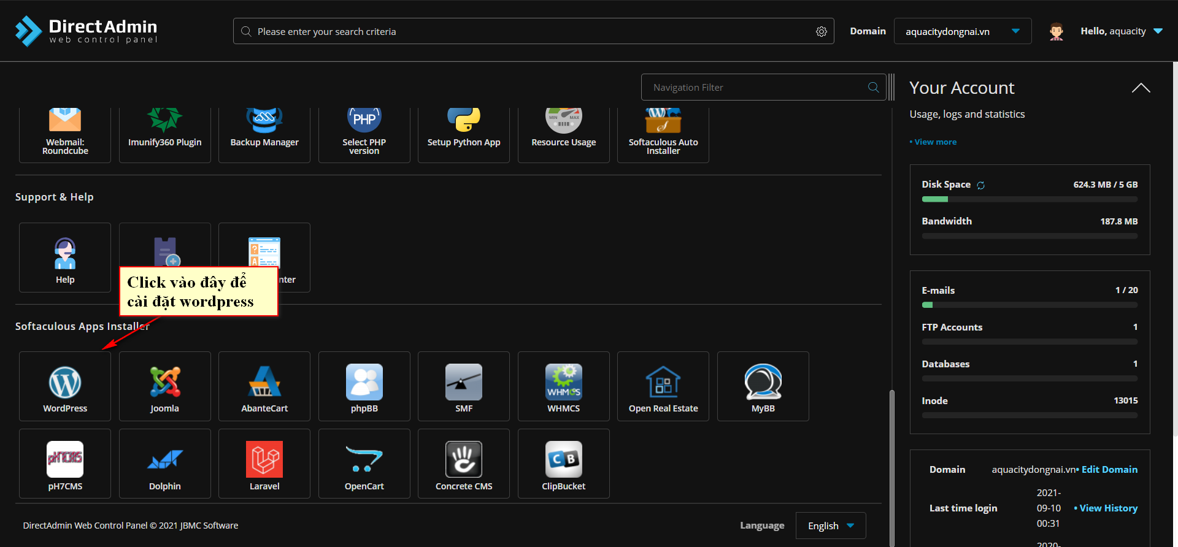The height and width of the screenshot is (547, 1178).
Task: Click the View History link
Action: point(1107,508)
